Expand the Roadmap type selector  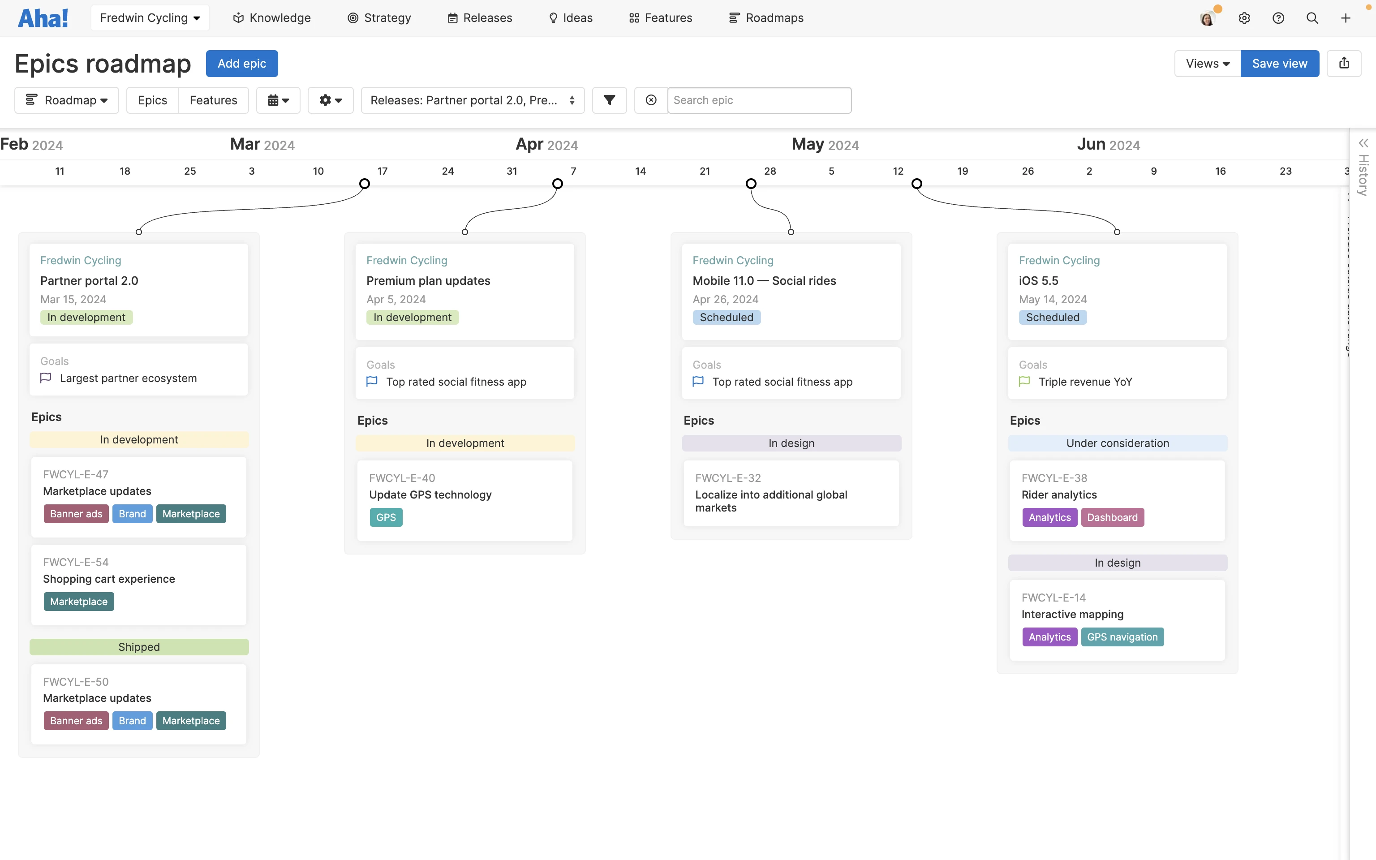click(67, 100)
